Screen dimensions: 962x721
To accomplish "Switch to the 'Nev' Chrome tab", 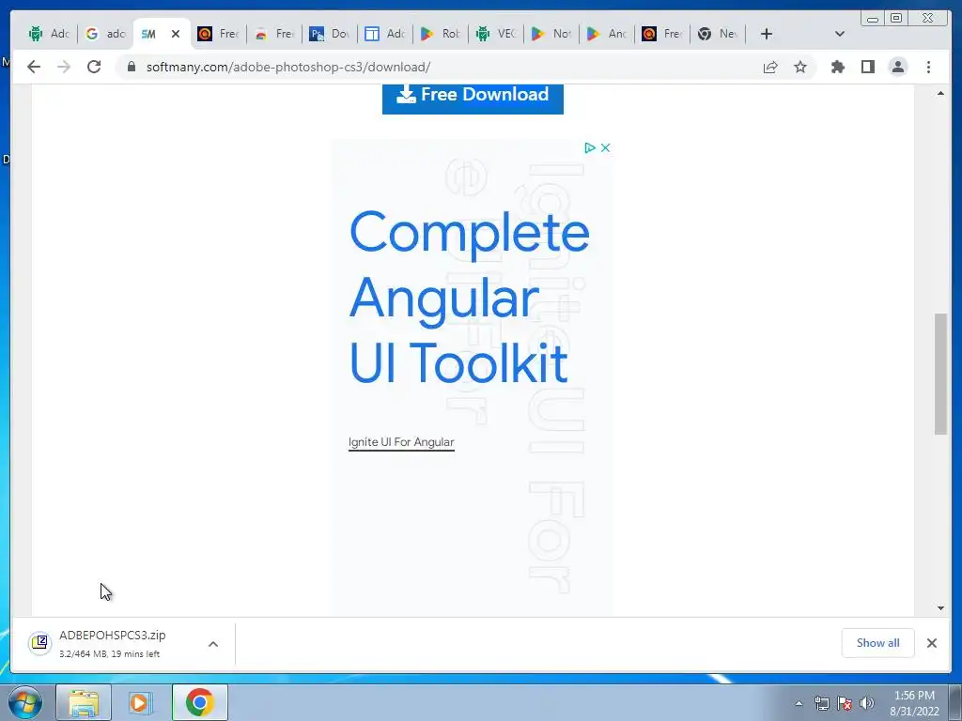I will click(718, 34).
